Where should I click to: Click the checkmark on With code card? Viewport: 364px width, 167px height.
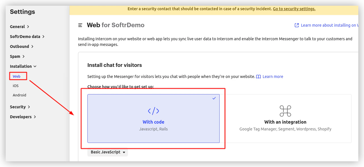214,98
